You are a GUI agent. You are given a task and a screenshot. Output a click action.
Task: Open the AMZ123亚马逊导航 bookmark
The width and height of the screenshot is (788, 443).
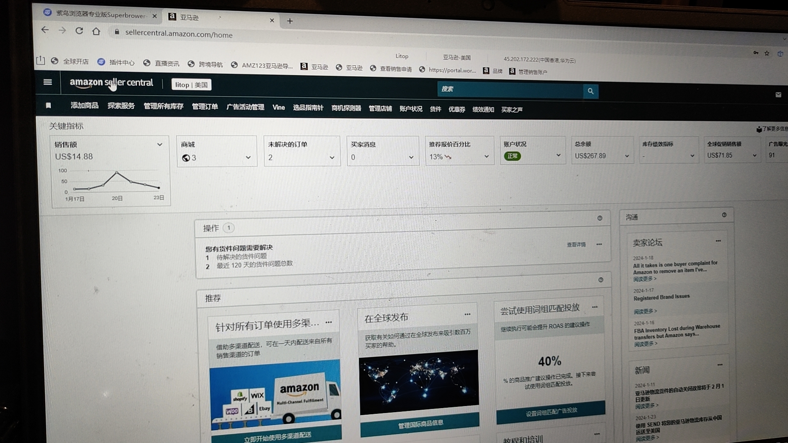click(262, 65)
